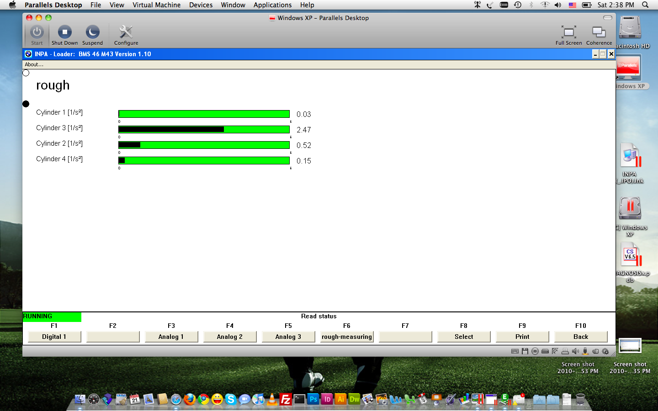This screenshot has width=658, height=411.
Task: Click the floppy disk status bar icon
Action: tap(525, 351)
